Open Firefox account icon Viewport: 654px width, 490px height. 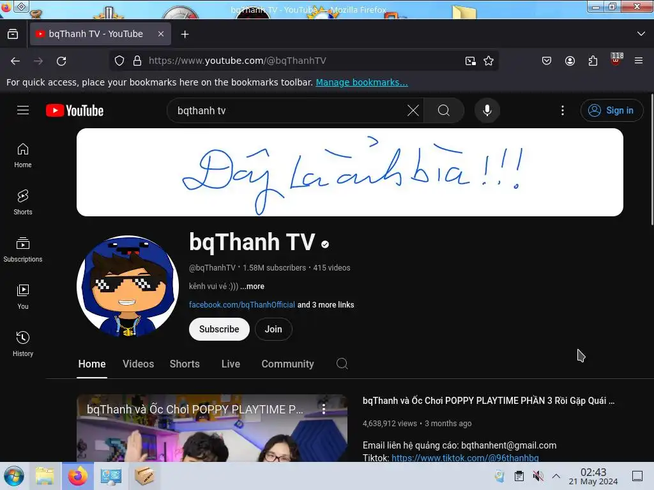coord(570,61)
